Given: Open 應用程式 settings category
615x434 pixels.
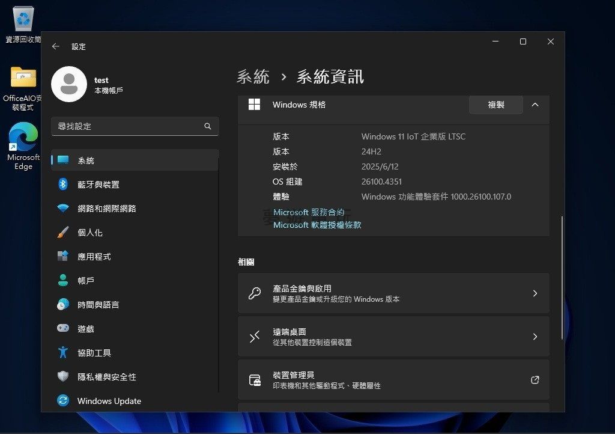Looking at the screenshot, I should 135,256.
